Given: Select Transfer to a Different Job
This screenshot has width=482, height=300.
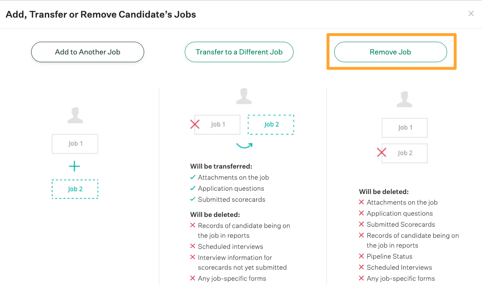Looking at the screenshot, I should pyautogui.click(x=239, y=52).
